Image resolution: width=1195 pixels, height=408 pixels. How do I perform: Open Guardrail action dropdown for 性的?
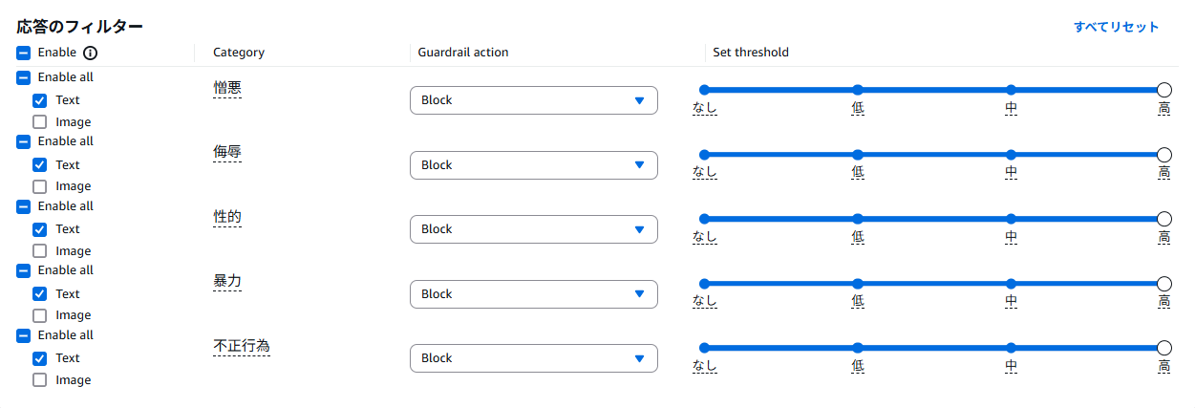tap(533, 229)
